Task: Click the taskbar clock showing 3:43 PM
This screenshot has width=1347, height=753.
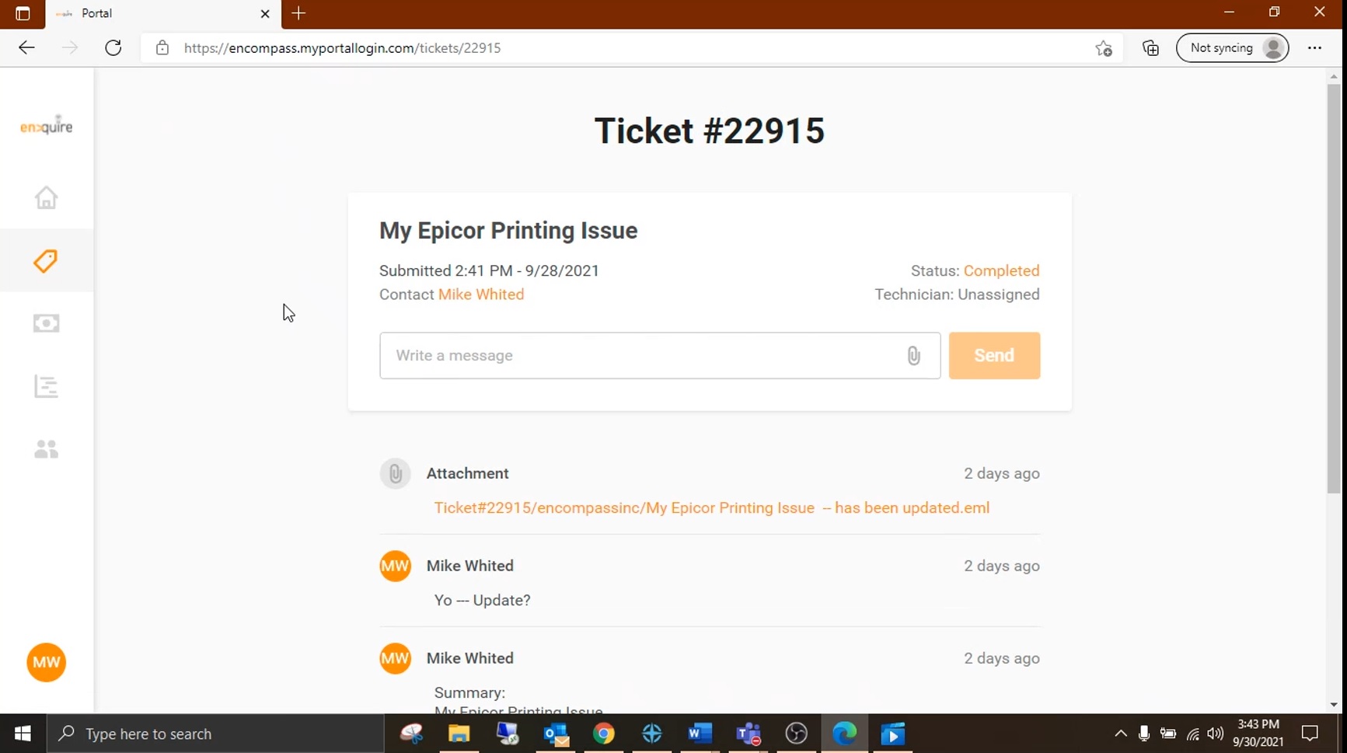Action: [x=1258, y=734]
